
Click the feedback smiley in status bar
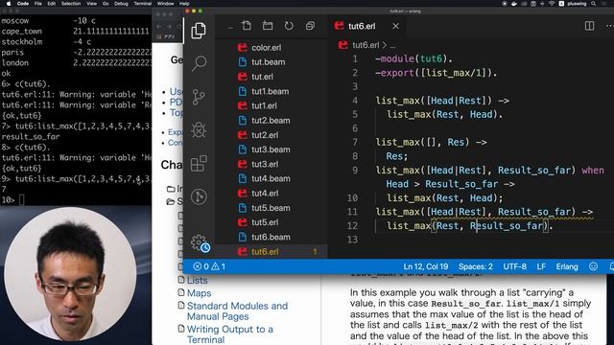click(593, 266)
